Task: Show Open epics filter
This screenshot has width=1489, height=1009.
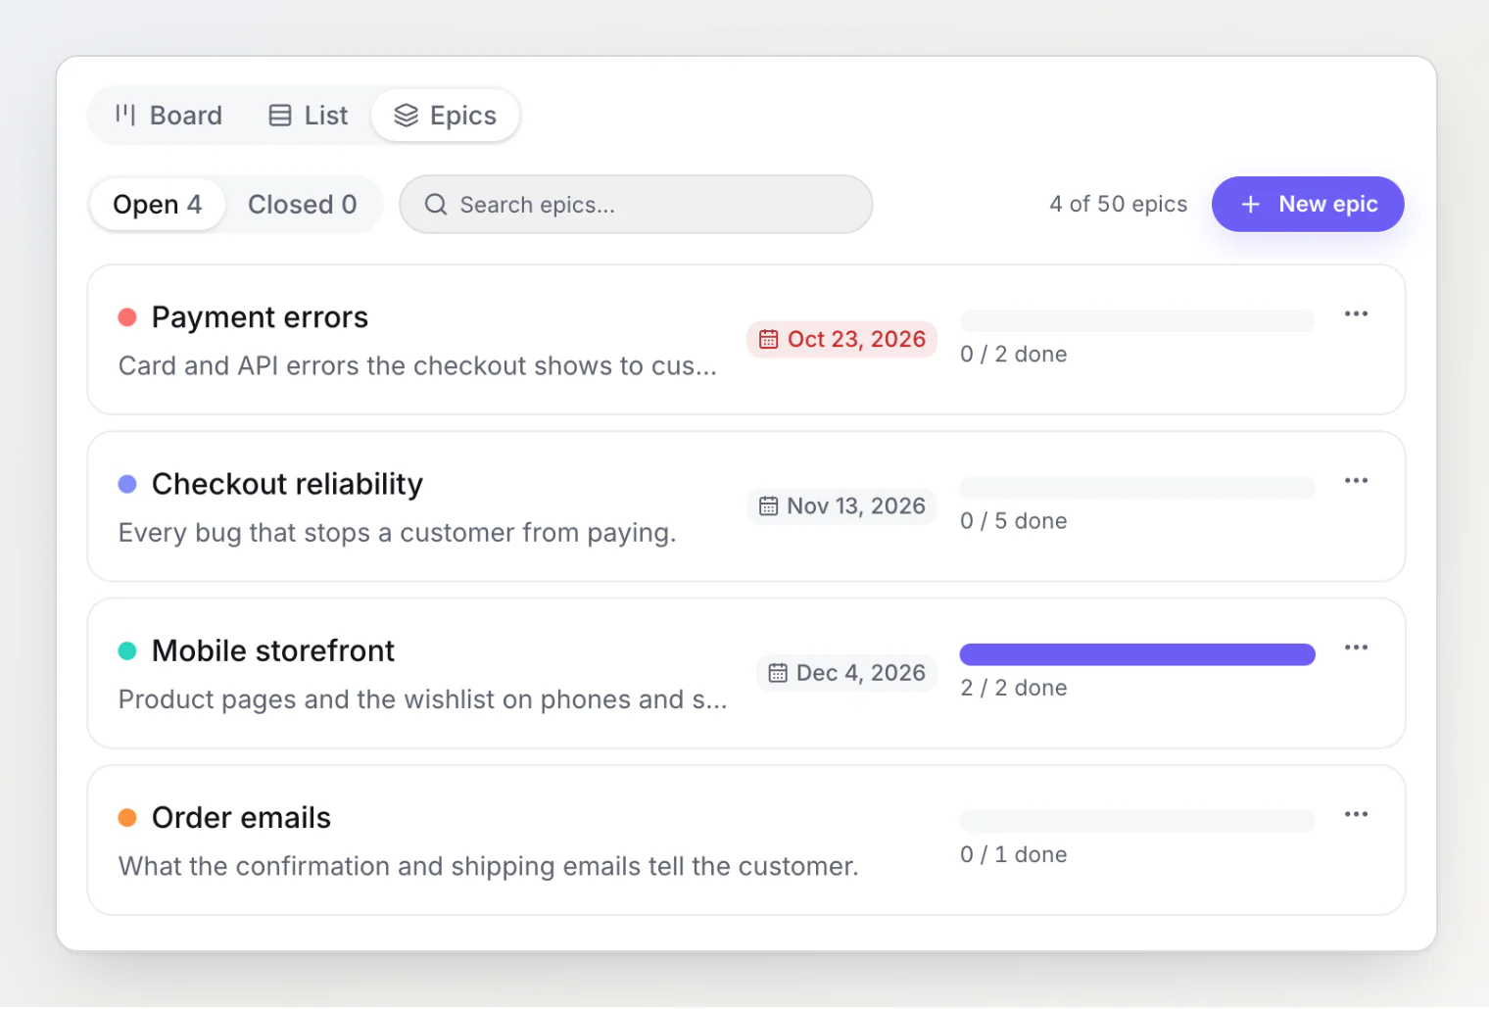Action: (x=158, y=204)
